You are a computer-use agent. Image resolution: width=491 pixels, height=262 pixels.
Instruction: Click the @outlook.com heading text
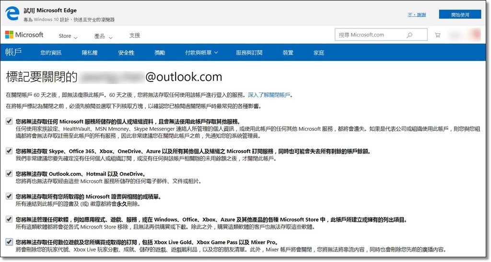pyautogui.click(x=184, y=77)
